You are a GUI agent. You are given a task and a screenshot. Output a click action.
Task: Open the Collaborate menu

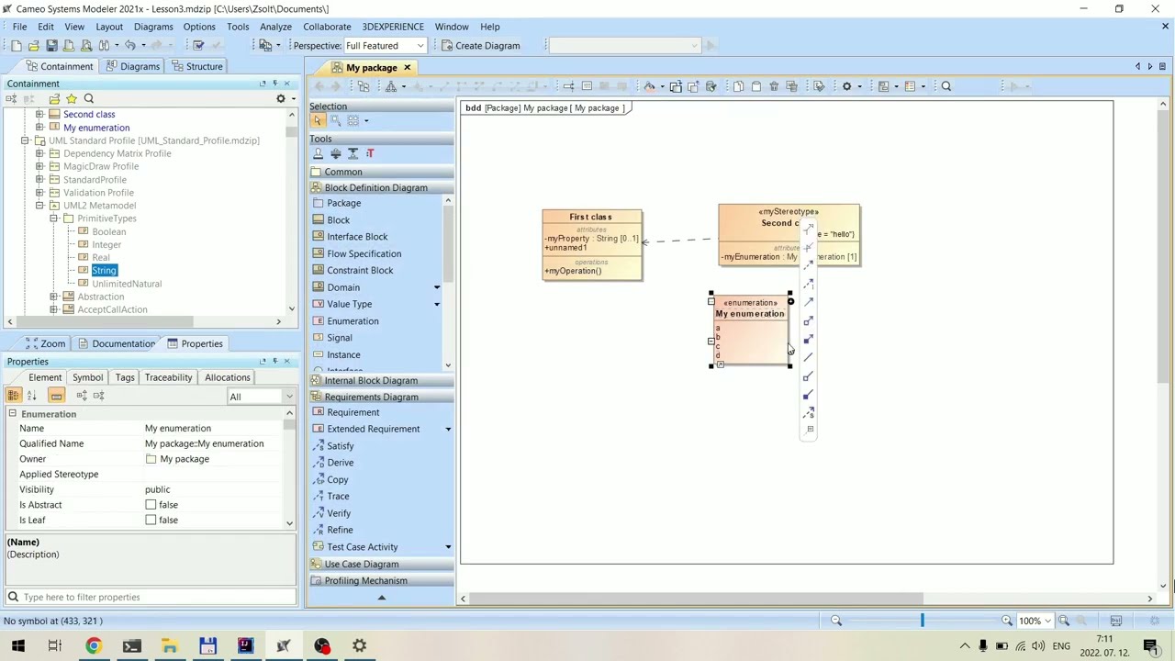coord(327,27)
